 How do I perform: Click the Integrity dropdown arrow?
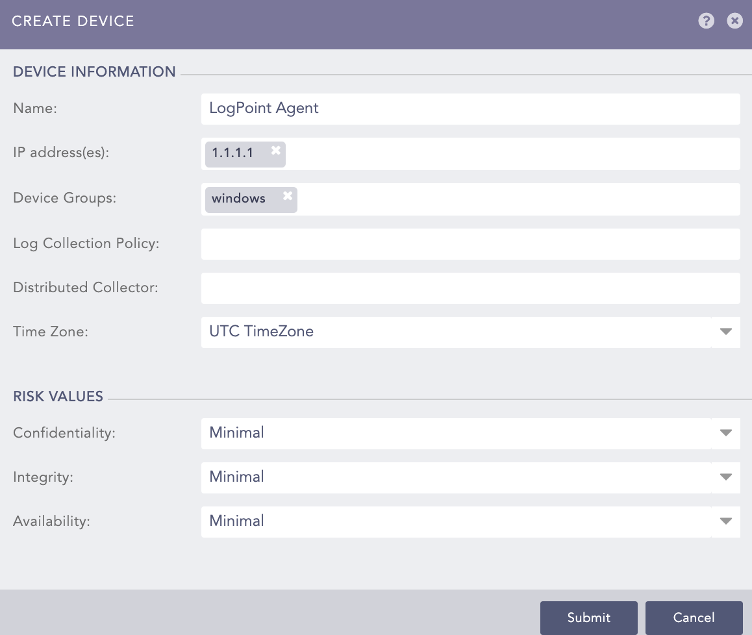(x=725, y=477)
